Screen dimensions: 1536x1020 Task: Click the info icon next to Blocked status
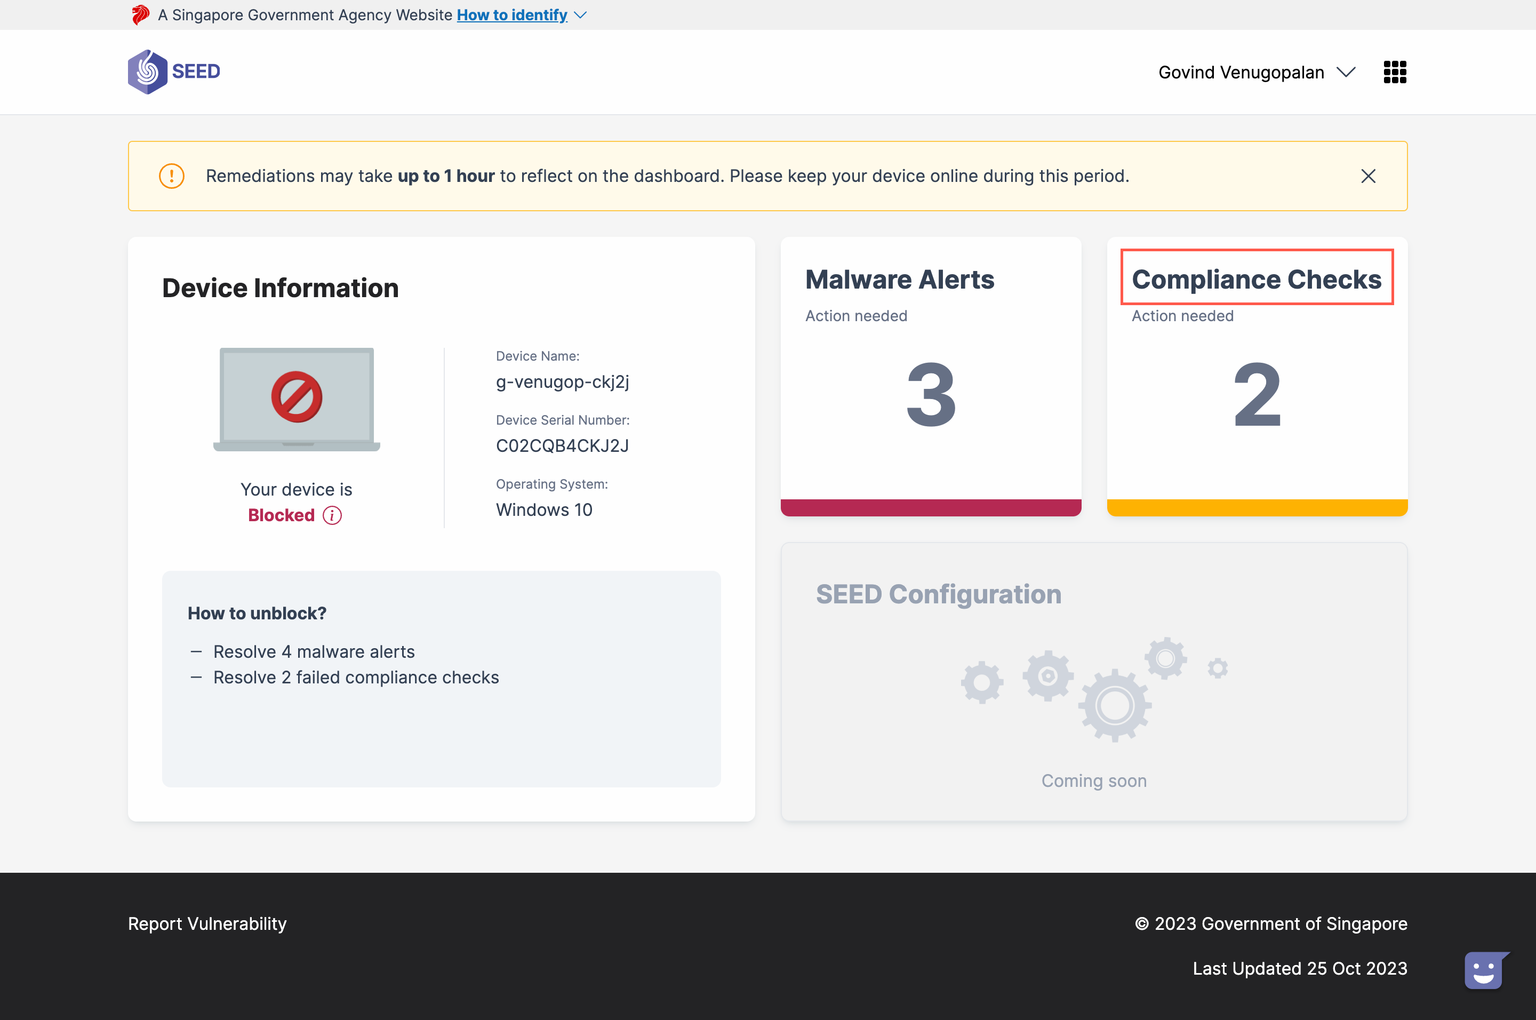click(332, 515)
